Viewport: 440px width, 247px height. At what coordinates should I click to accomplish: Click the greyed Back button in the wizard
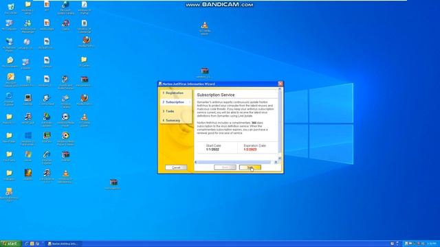(x=225, y=167)
